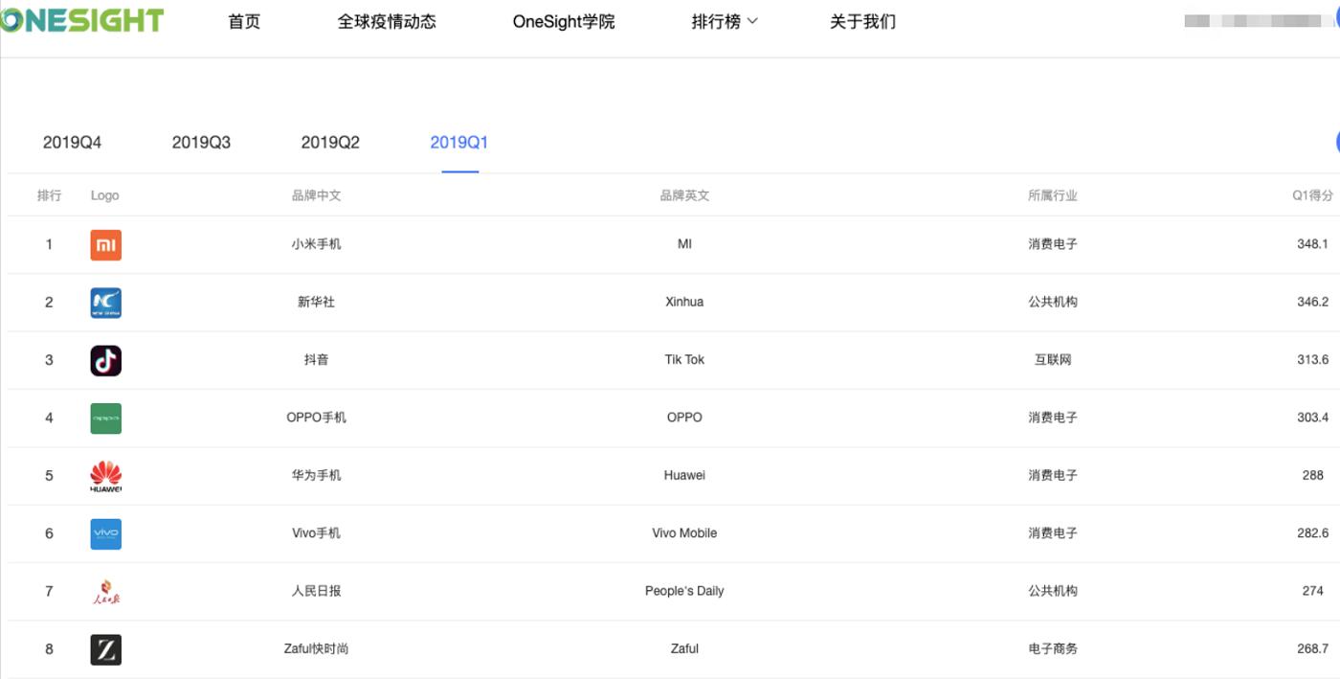Select the Vivo logo icon
Viewport: 1340px width, 679px height.
tap(105, 533)
